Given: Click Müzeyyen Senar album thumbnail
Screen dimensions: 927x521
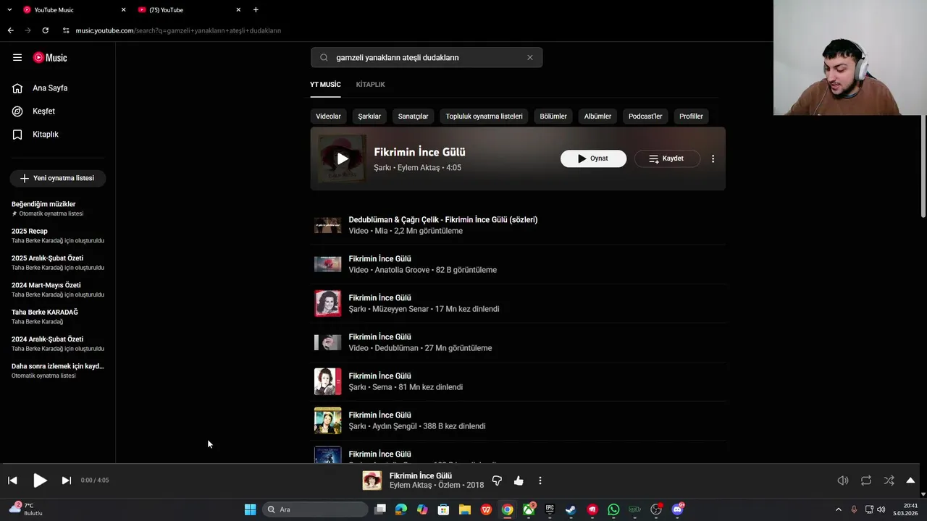Looking at the screenshot, I should click(327, 303).
